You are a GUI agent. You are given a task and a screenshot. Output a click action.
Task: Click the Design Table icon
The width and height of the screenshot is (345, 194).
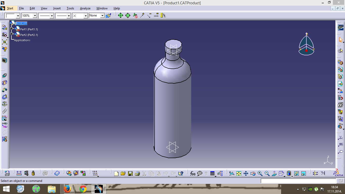(212, 174)
